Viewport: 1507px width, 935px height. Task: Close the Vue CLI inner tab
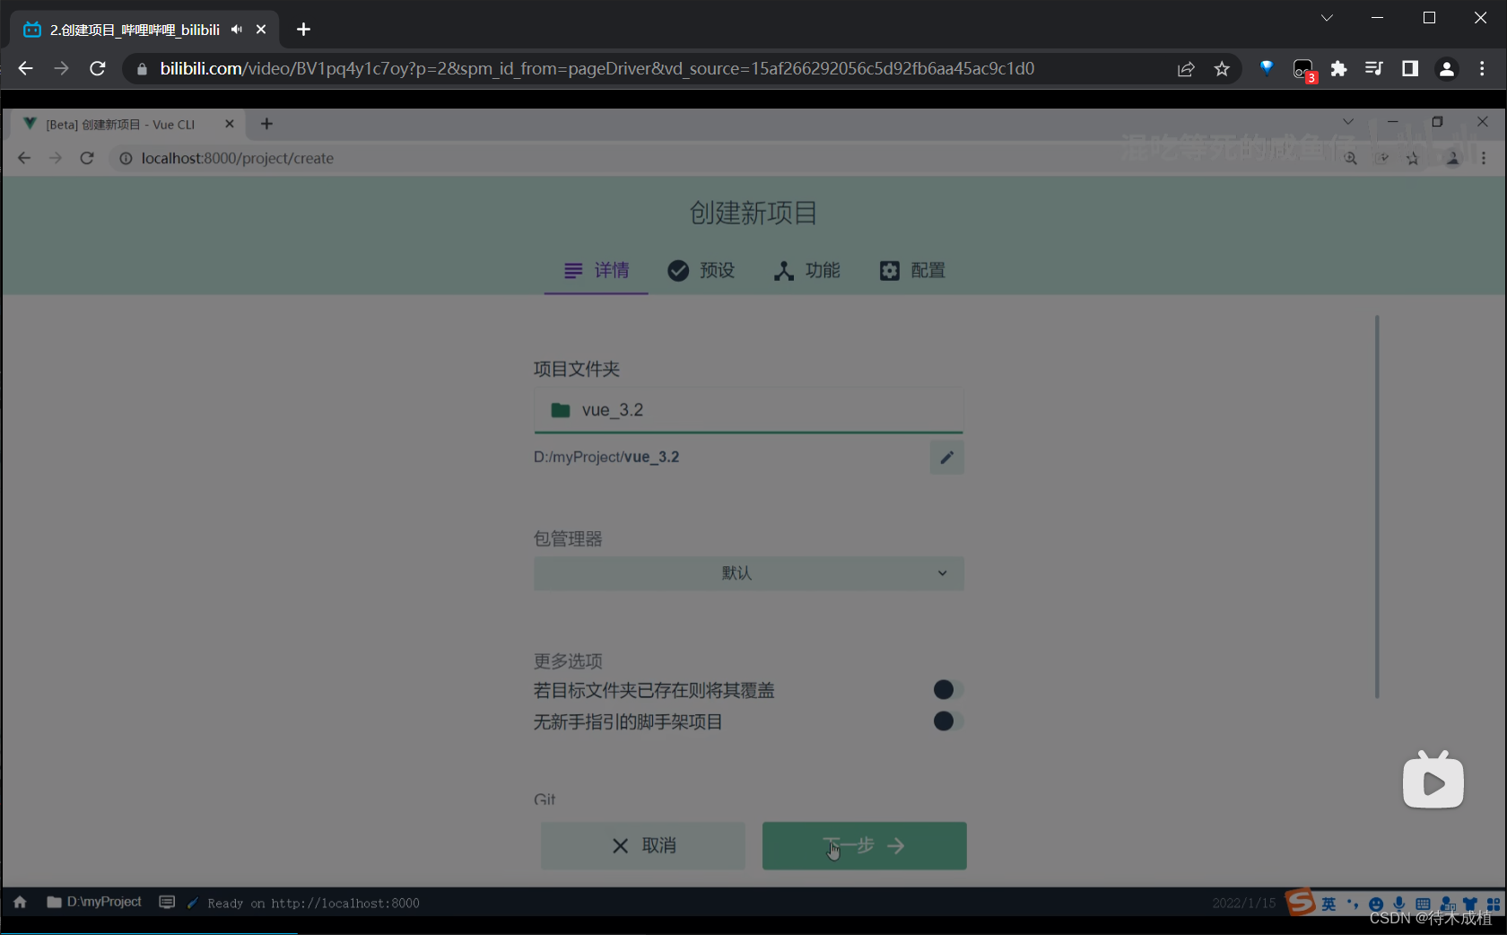coord(230,124)
